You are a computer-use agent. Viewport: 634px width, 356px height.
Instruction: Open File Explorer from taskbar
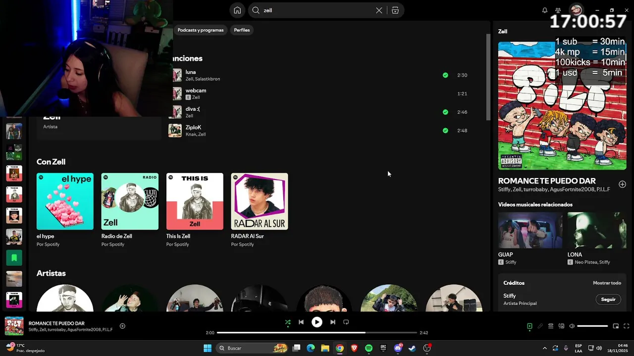click(x=325, y=348)
